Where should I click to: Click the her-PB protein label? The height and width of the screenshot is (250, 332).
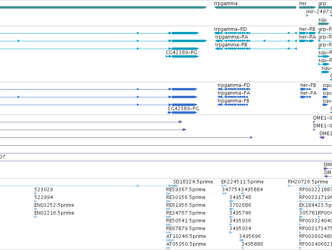pyautogui.click(x=308, y=85)
